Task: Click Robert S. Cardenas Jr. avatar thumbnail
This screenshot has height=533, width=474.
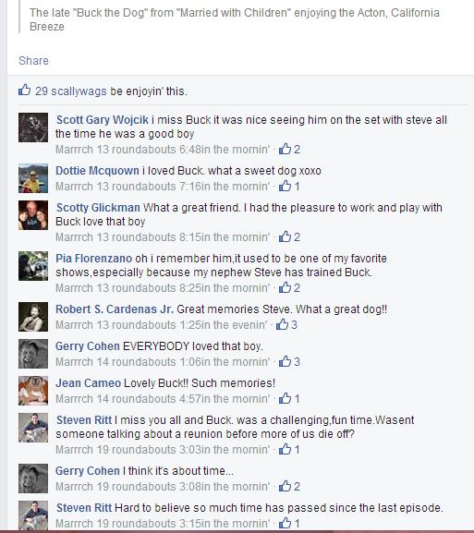Action: 33,317
